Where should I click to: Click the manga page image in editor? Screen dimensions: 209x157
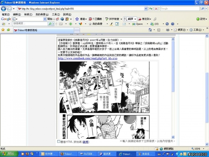(x=104, y=100)
